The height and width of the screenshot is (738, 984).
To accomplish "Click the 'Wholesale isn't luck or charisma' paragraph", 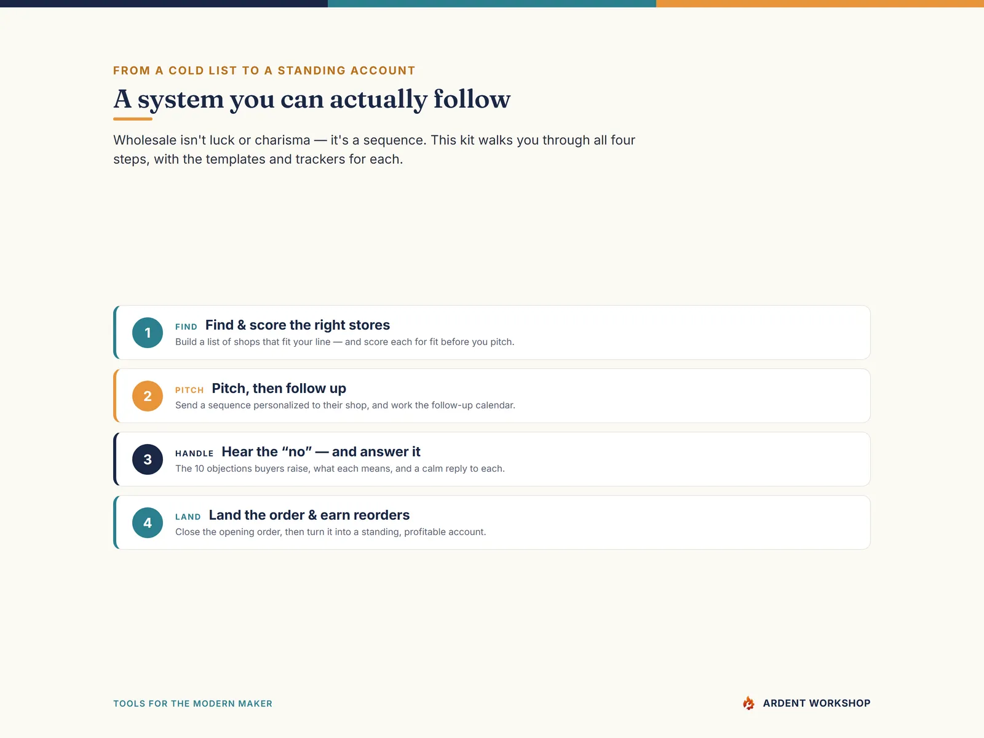I will pyautogui.click(x=374, y=149).
